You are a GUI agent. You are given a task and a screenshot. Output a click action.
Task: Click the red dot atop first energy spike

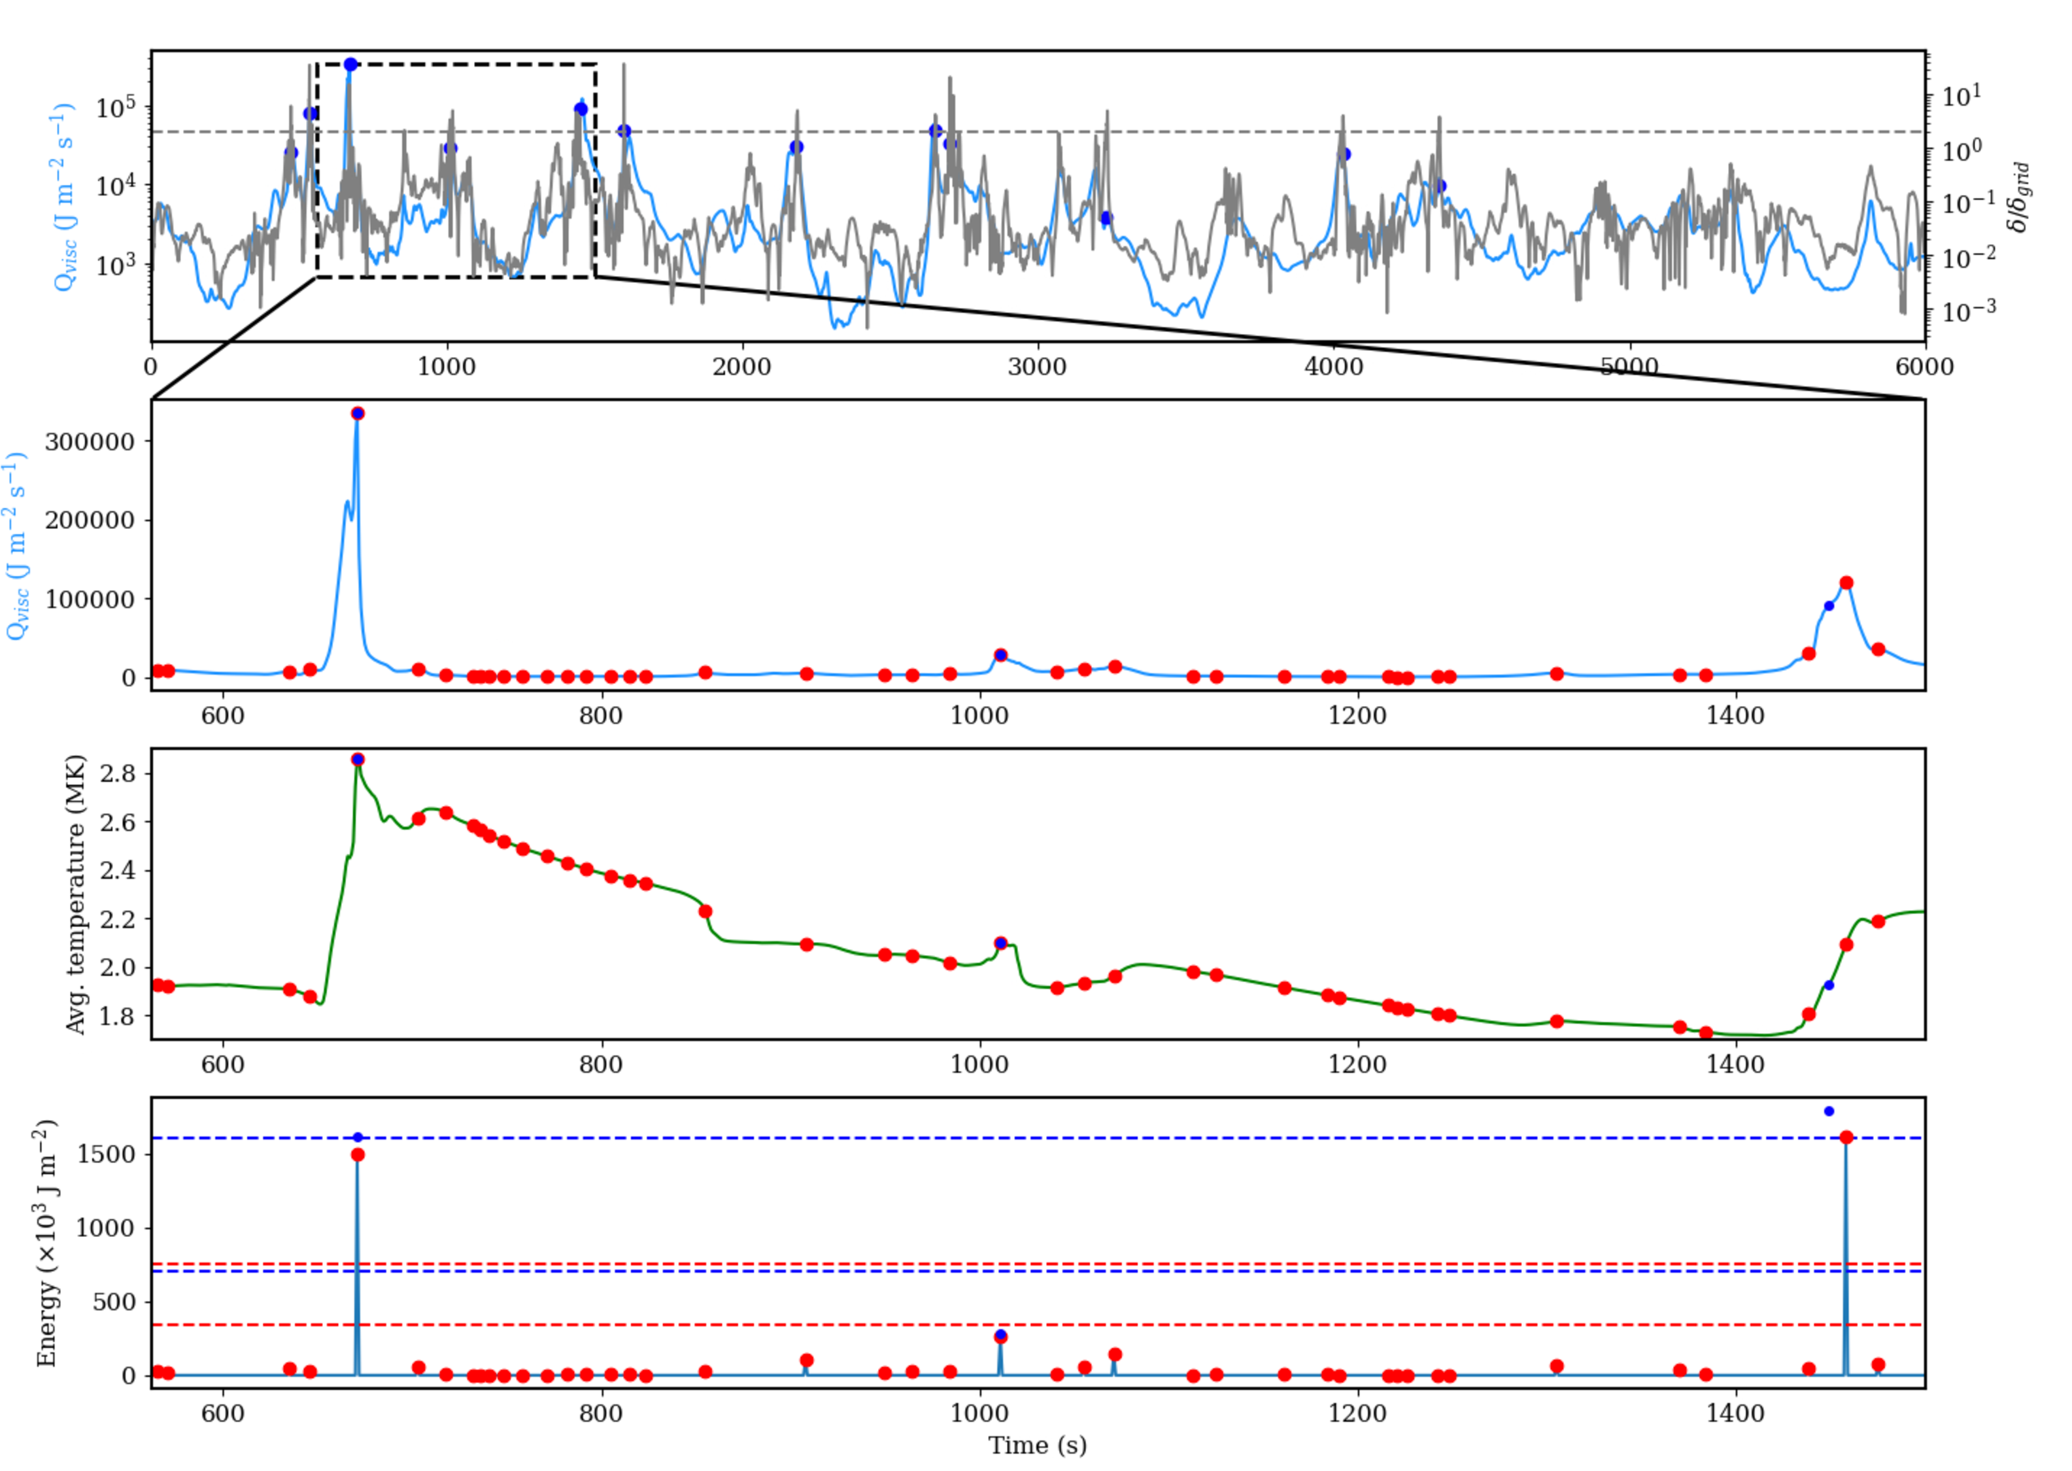[358, 1155]
